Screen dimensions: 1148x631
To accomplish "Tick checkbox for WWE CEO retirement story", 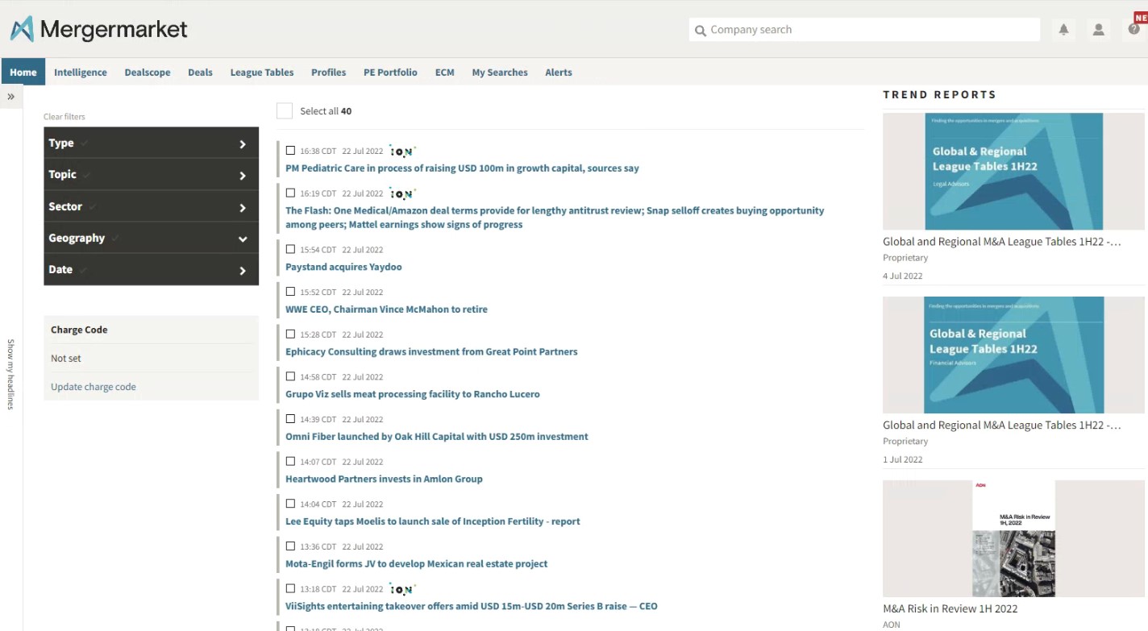I will pyautogui.click(x=290, y=292).
